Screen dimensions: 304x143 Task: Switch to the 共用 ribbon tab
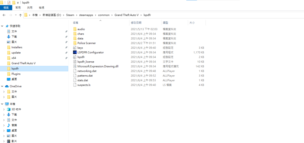(x=30, y=8)
